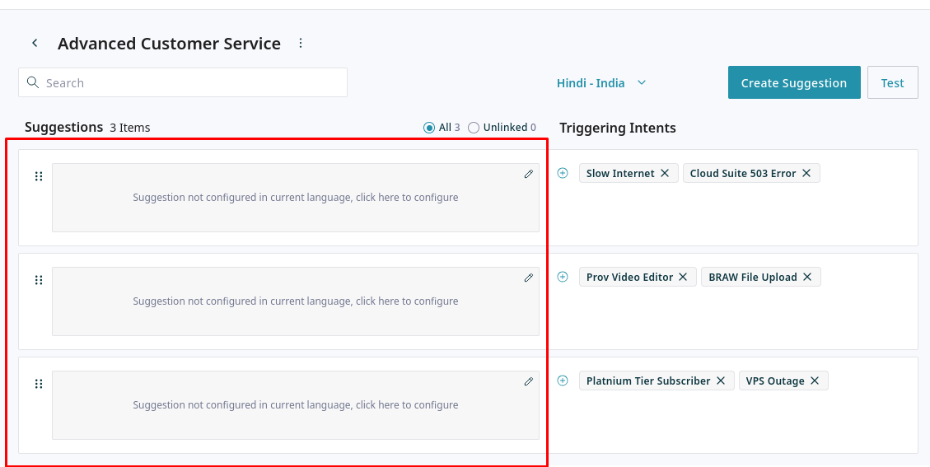Click the back arrow beside Advanced Customer Service
This screenshot has height=467, width=930.
pyautogui.click(x=35, y=43)
